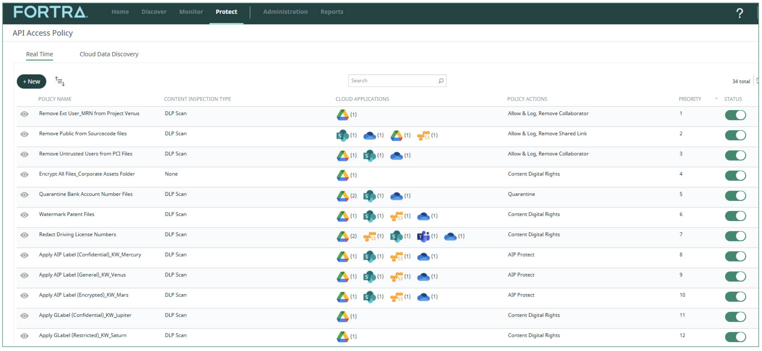Switch to Cloud Data Discovery tab
Screen dimensions: 762x351
pyautogui.click(x=109, y=54)
